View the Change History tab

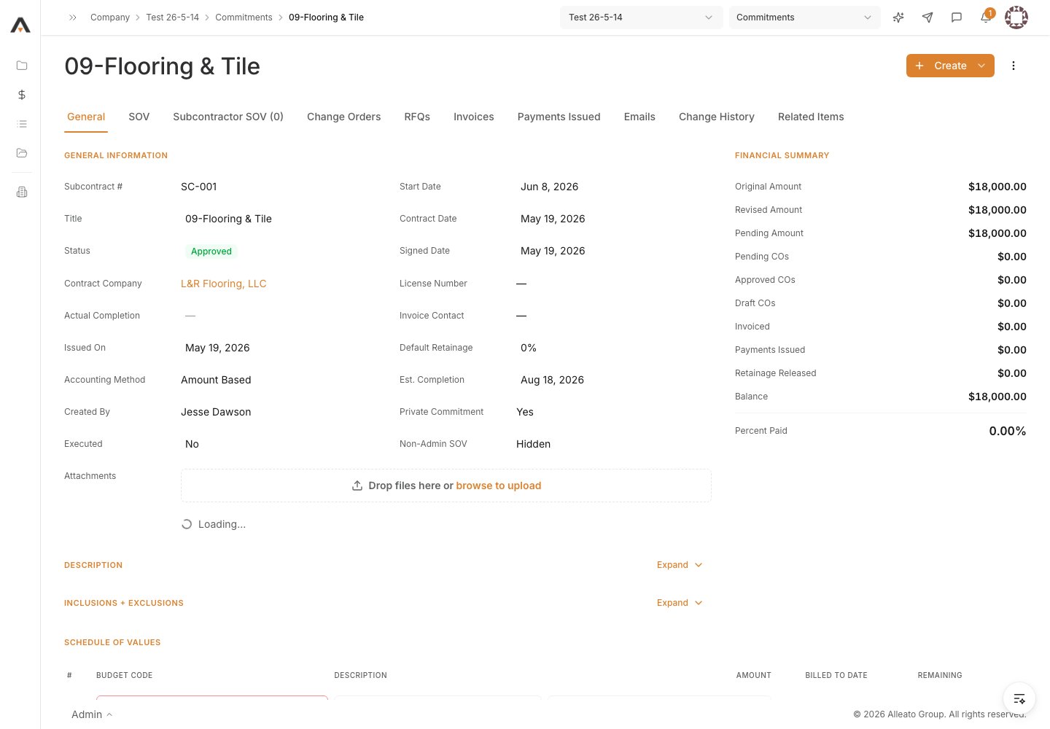click(717, 117)
